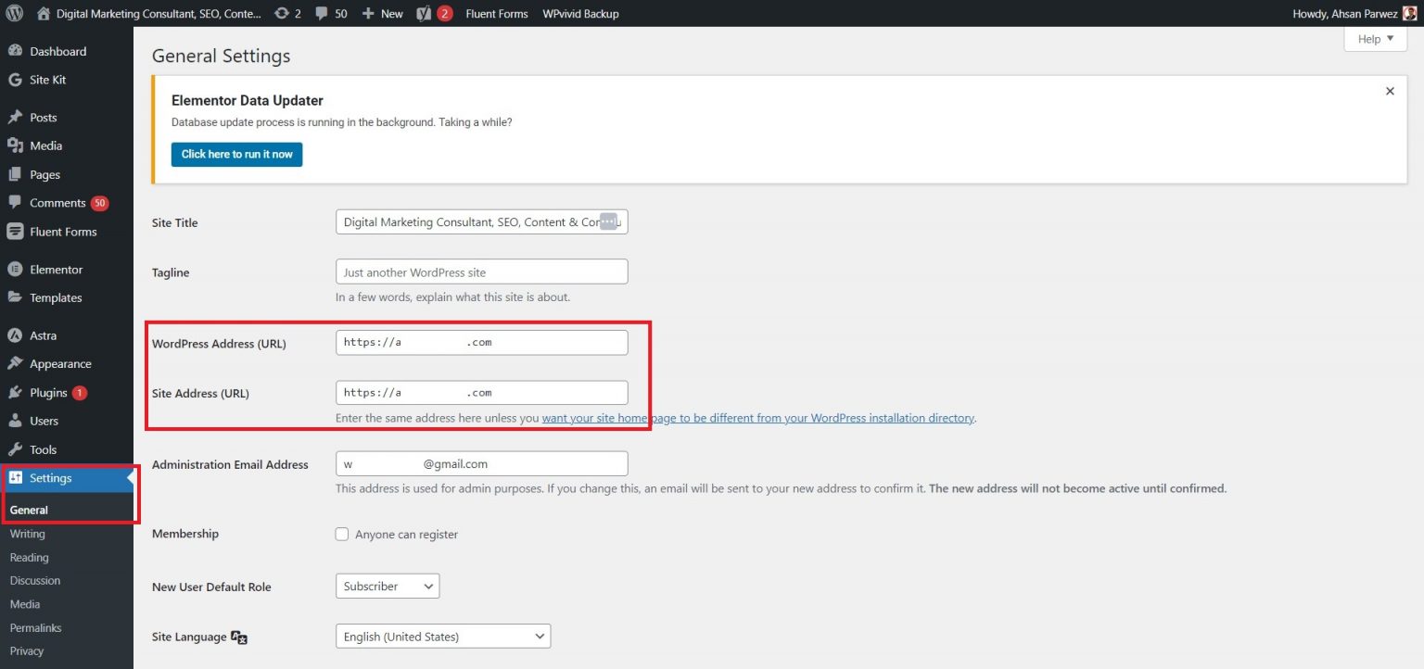Open the New User Default Role dropdown
The width and height of the screenshot is (1424, 669).
[387, 586]
